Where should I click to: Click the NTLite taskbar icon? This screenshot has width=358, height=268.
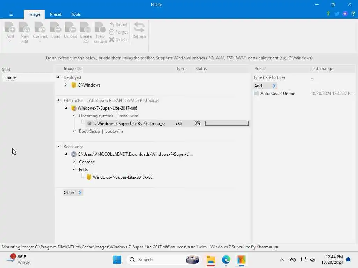[x=241, y=260]
